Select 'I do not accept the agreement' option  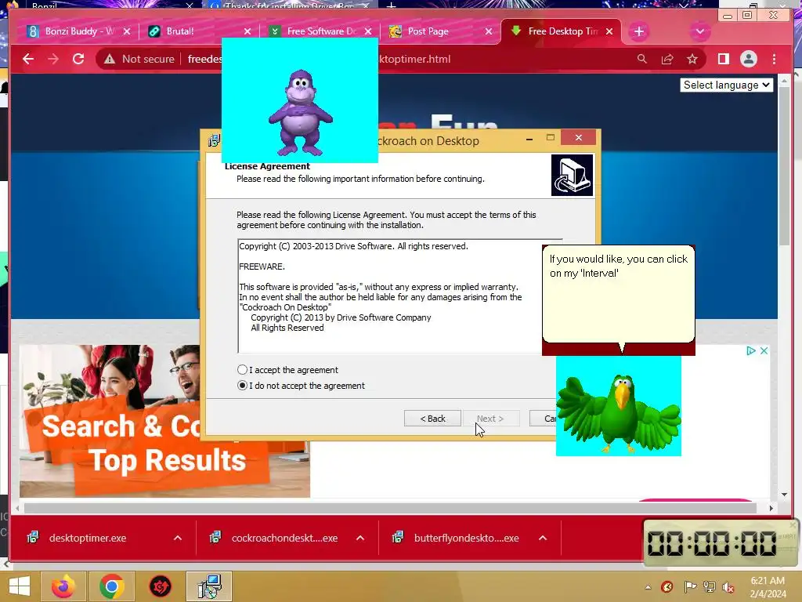point(243,386)
